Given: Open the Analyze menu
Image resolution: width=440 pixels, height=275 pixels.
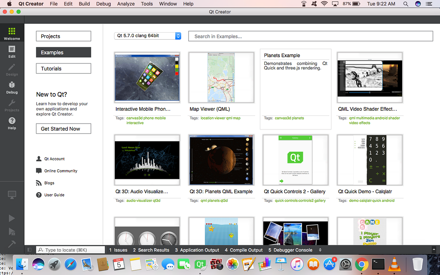Looking at the screenshot, I should click(126, 4).
